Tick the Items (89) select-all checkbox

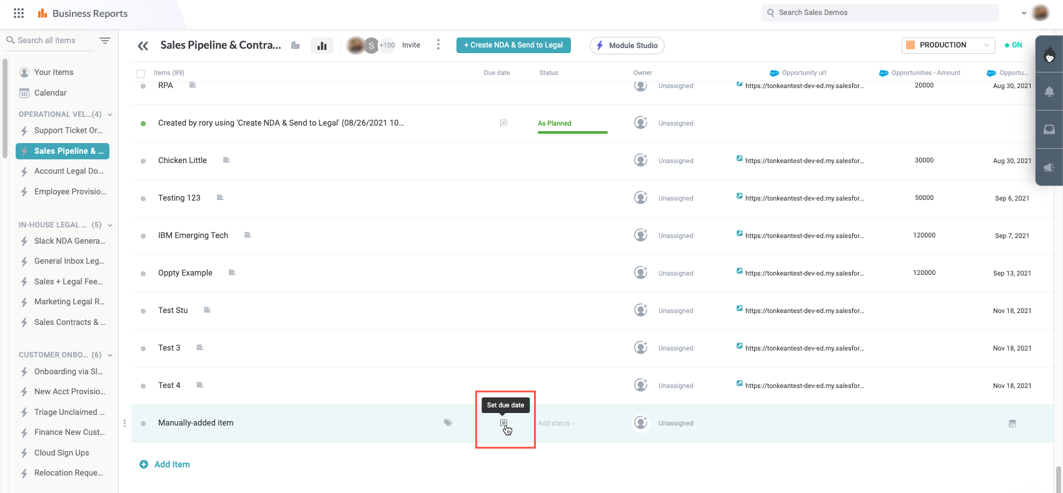pos(141,74)
